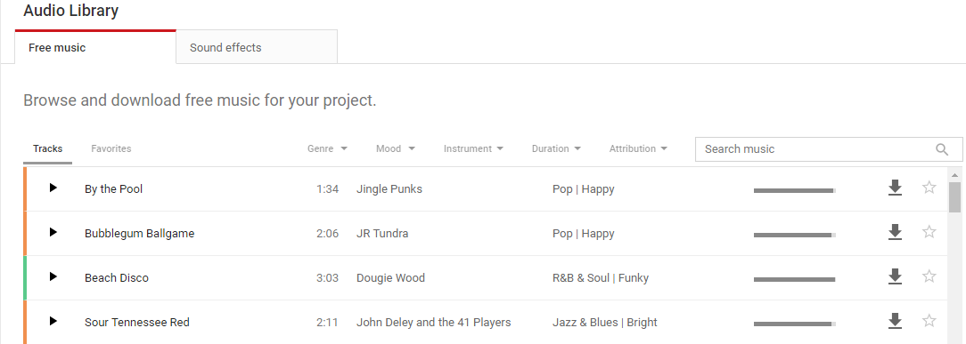966x344 pixels.
Task: Open the Mood filter dropdown
Action: [396, 148]
